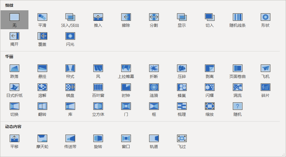Apply the 淡入/淡出 fade transition
This screenshot has width=286, height=157.
(70, 20)
